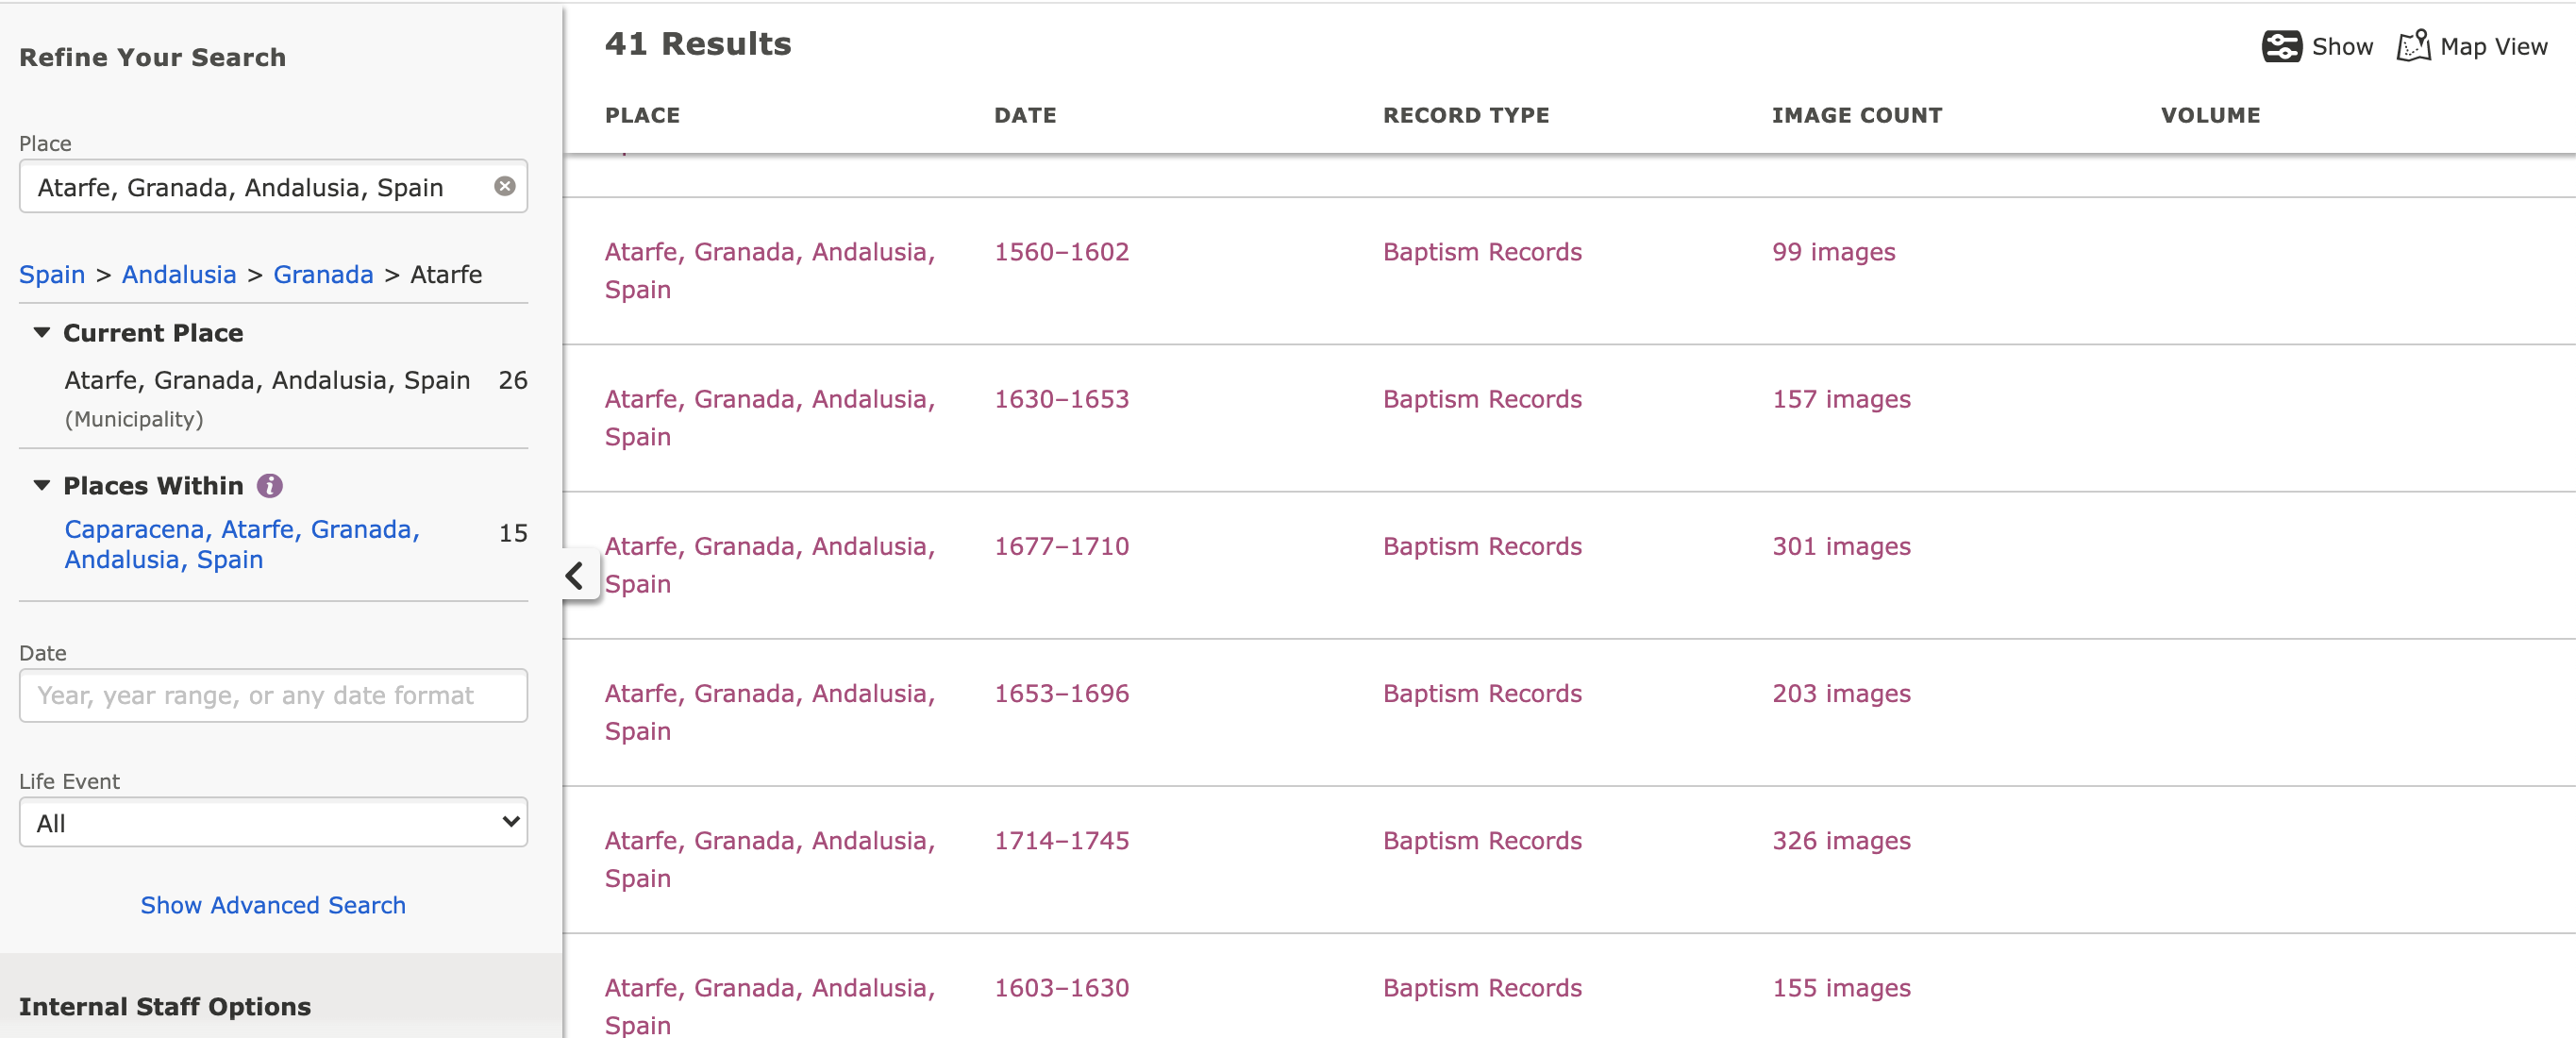Open the 326 images result

1841,840
